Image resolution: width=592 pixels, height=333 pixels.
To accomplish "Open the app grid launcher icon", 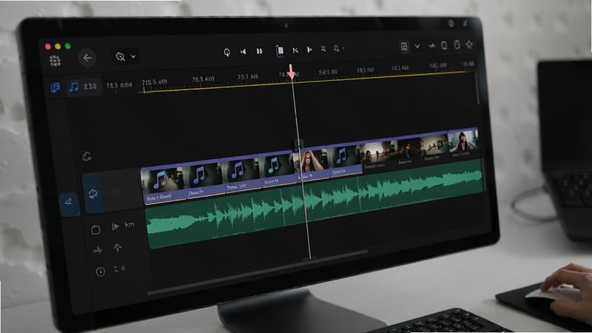I will coord(55,61).
